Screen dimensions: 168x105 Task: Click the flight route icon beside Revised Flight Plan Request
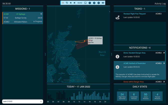[117, 17]
